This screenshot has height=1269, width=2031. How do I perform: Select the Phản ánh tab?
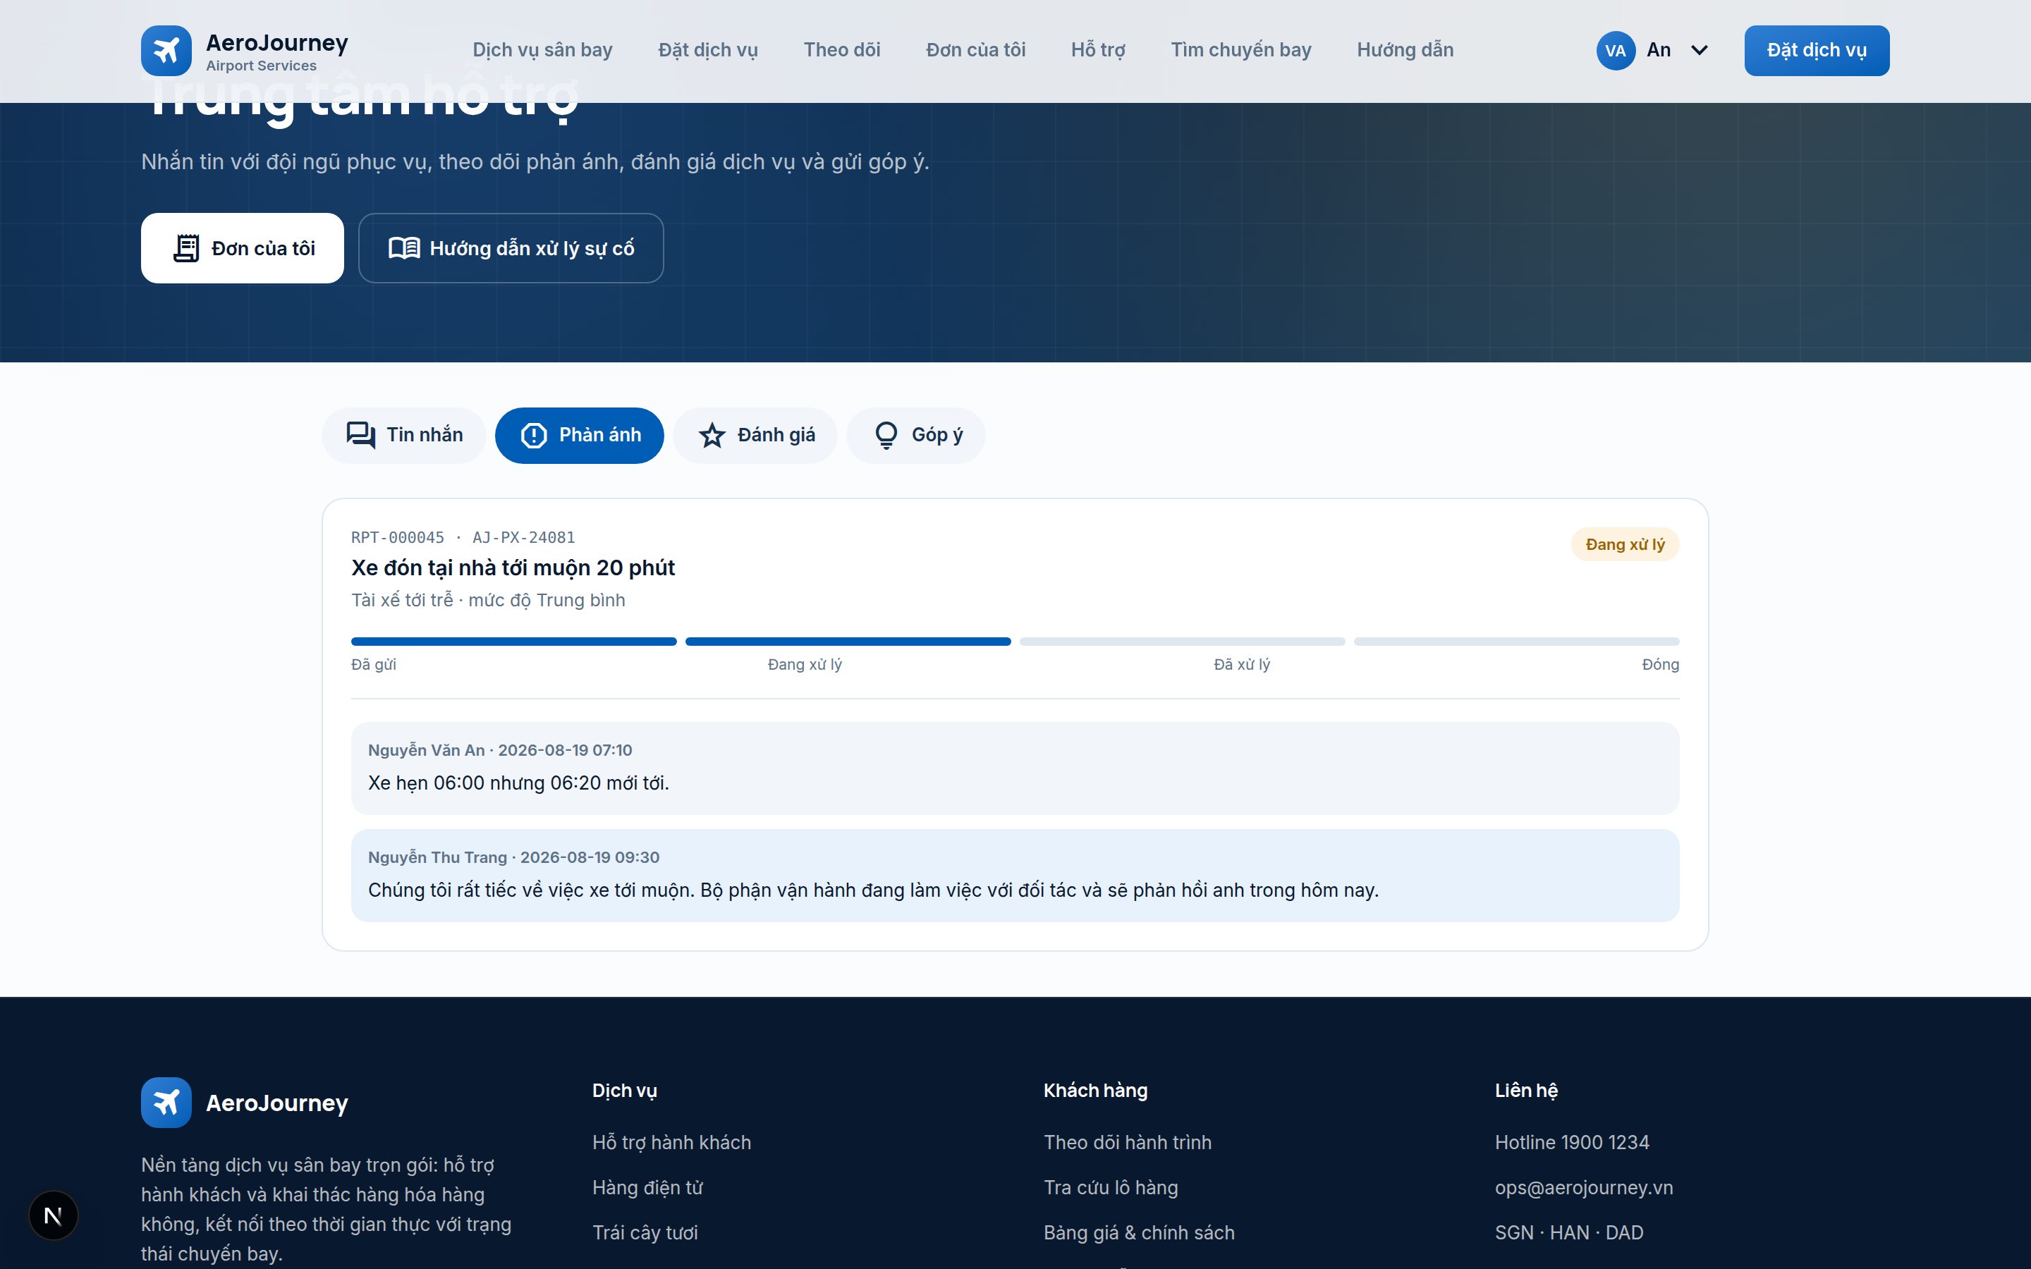pos(579,435)
